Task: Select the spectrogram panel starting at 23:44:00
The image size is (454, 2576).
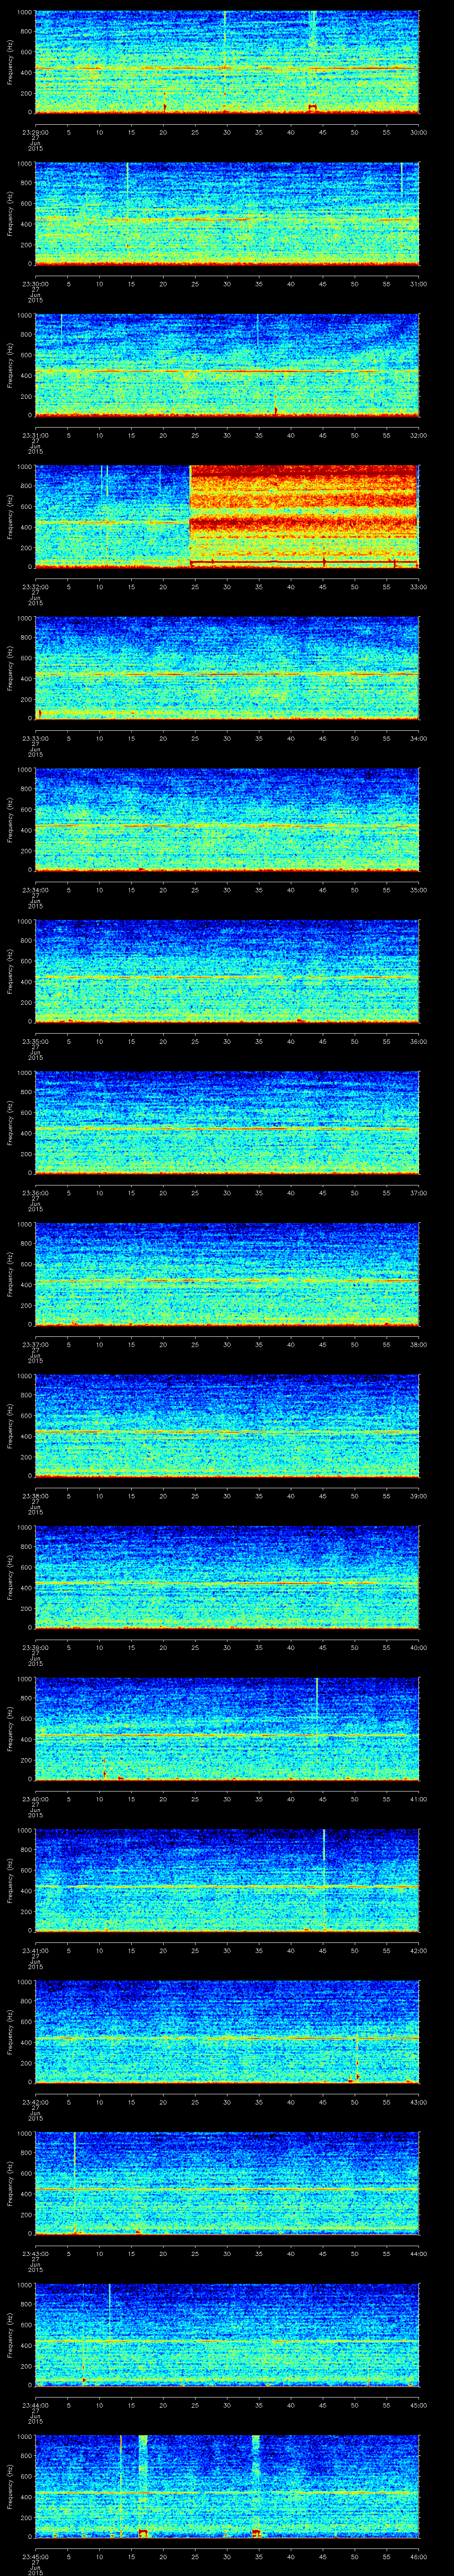Action: tap(227, 2334)
